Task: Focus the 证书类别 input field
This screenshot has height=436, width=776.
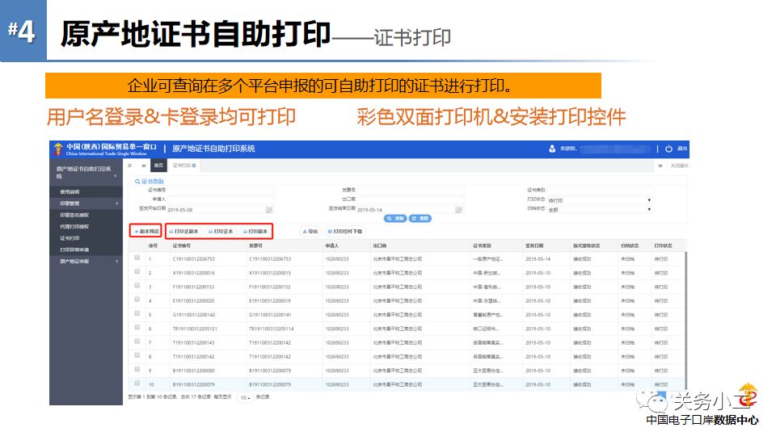Action: pos(600,191)
